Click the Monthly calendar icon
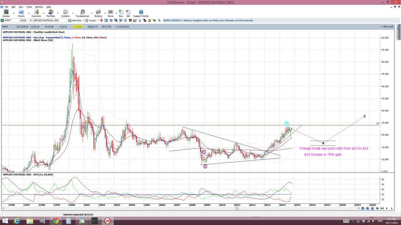Screen dimensions: 401x225 tap(70, 20)
